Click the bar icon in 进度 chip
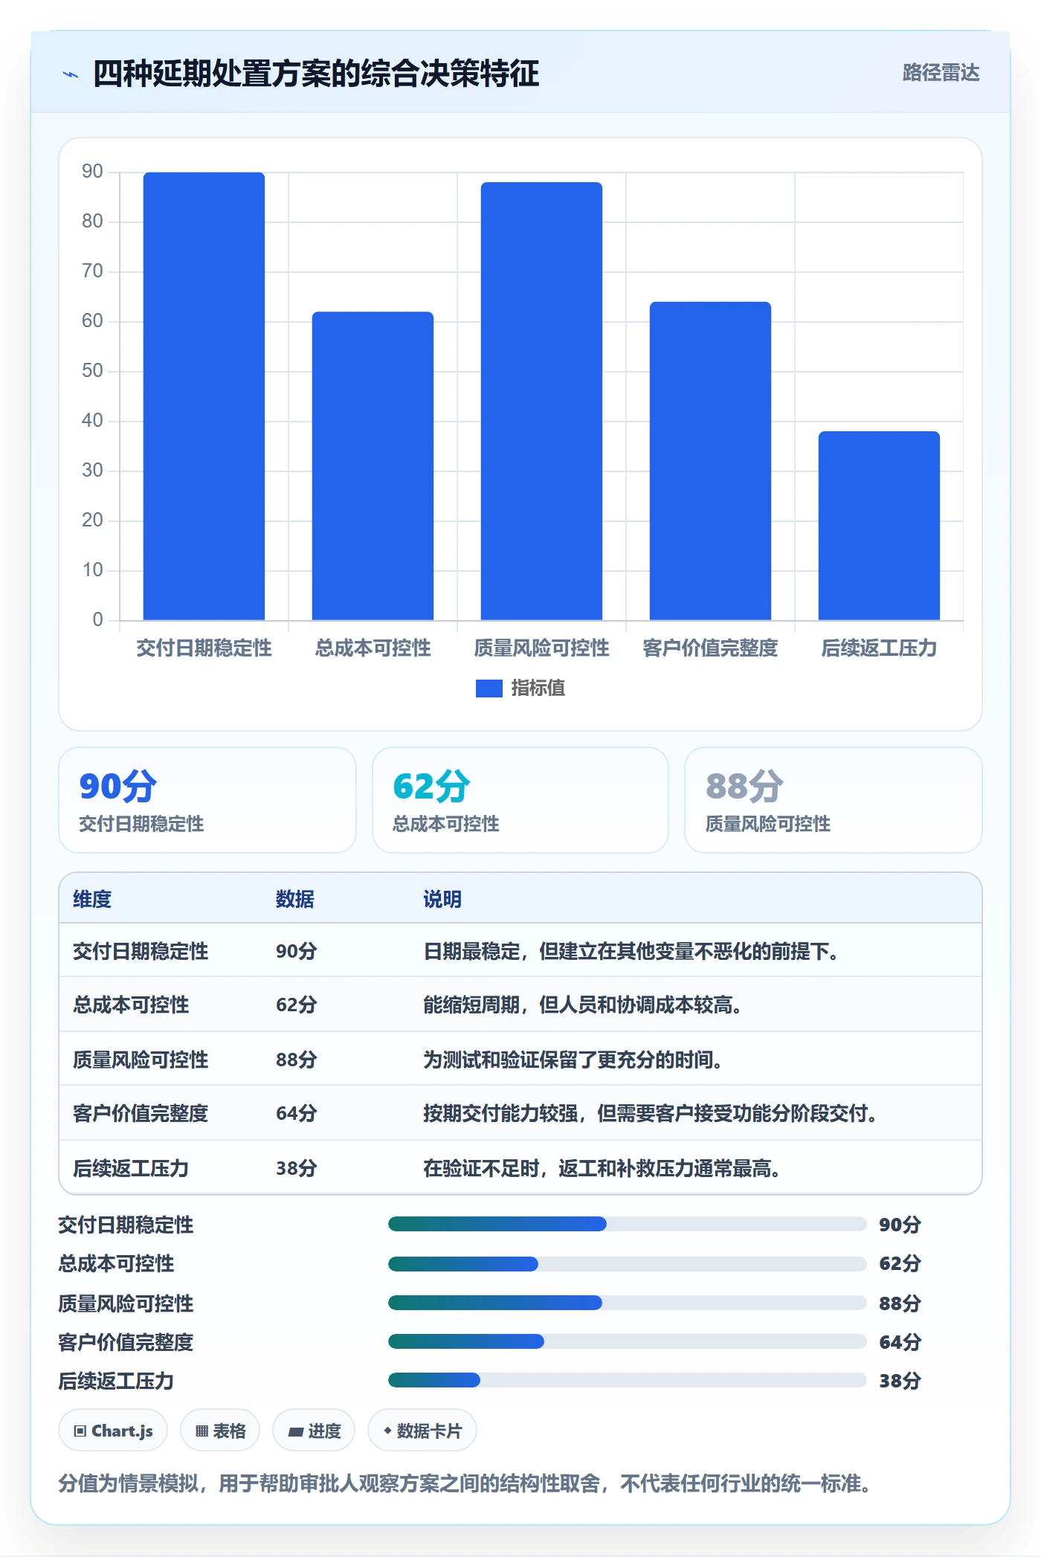Screen dimensions: 1041x1557 295,1432
